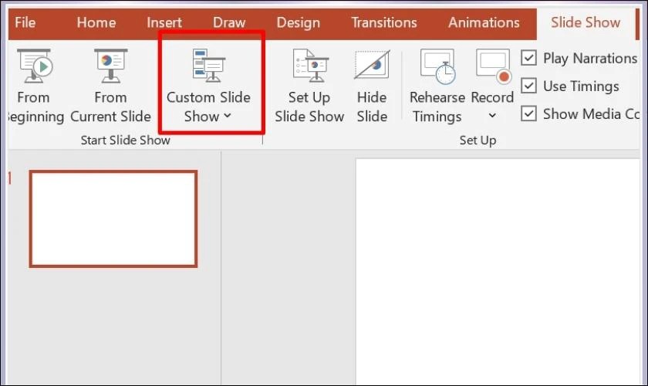This screenshot has width=648, height=386.
Task: Click the blank slide editing canvas
Action: [x=498, y=271]
